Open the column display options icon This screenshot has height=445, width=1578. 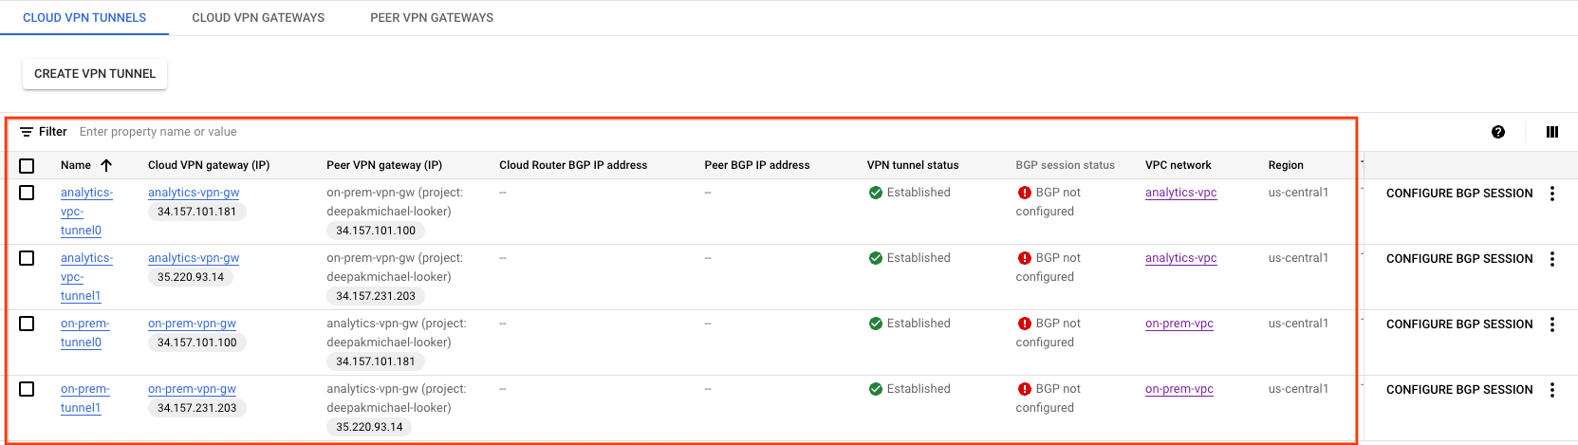[1552, 132]
